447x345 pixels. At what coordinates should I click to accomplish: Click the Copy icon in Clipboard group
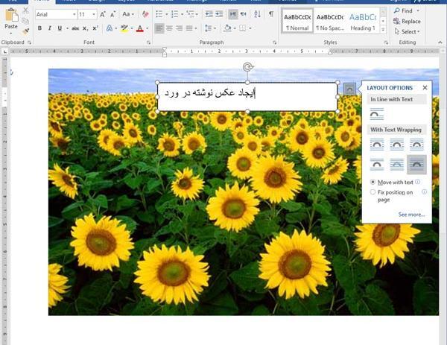tap(25, 21)
